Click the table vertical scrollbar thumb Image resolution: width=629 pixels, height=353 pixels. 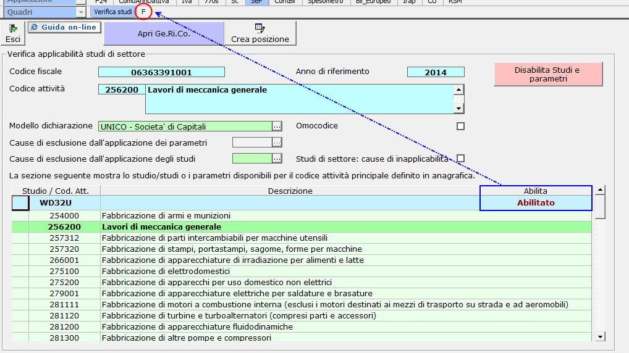[x=600, y=207]
